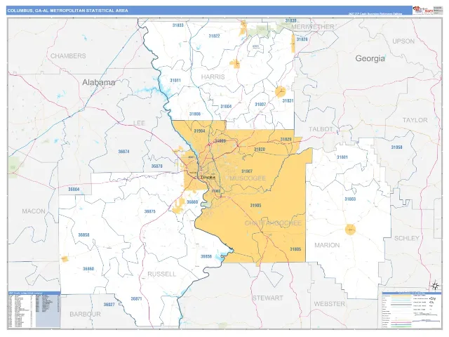Select ZIP code 31831
Screen dimensions: 449x337
pyautogui.click(x=288, y=101)
